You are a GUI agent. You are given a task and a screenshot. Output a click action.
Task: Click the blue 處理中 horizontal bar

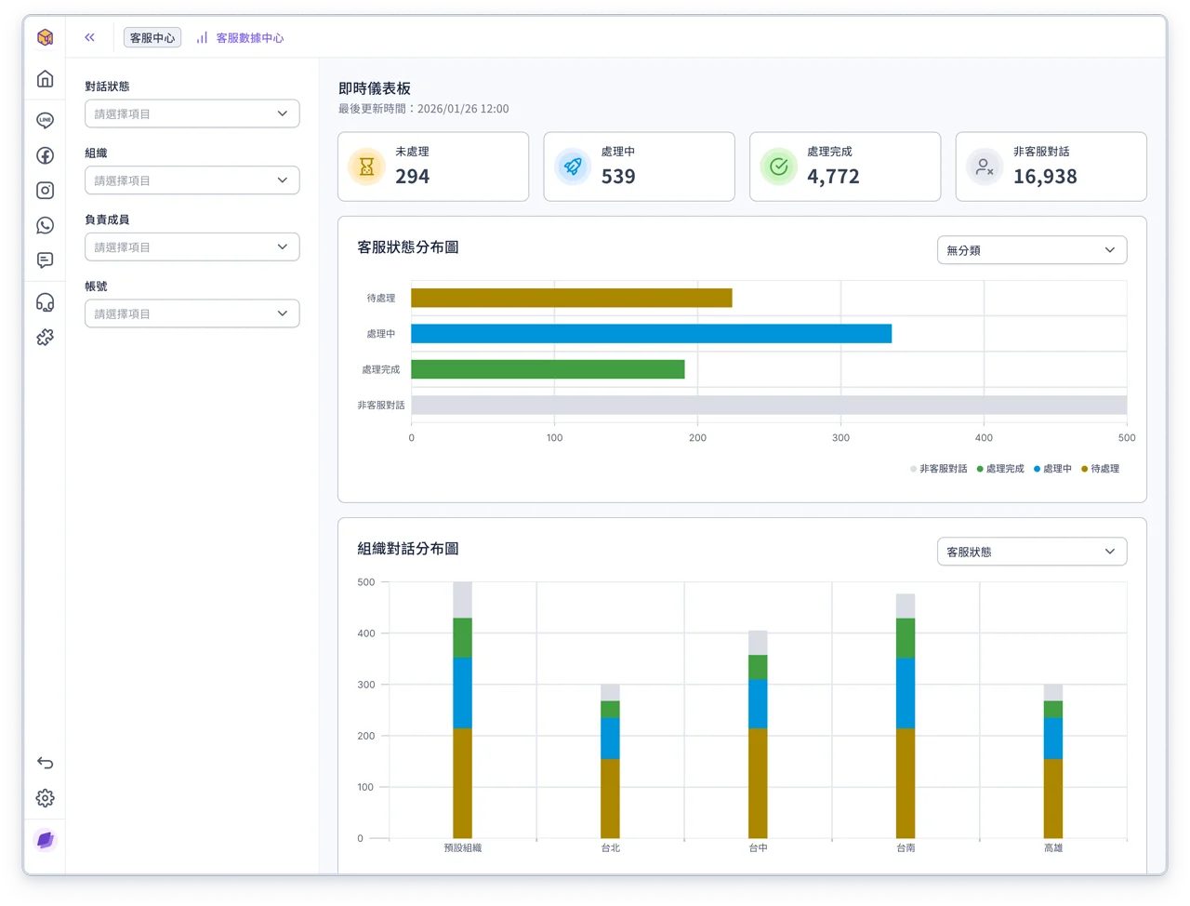652,333
